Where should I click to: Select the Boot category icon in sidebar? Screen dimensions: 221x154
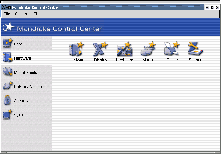coord(8,43)
